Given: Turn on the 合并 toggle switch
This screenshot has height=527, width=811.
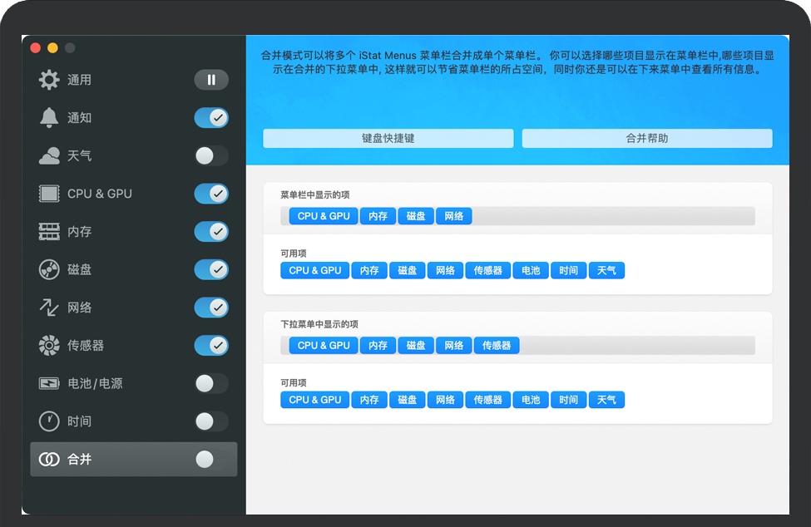Looking at the screenshot, I should 211,460.
